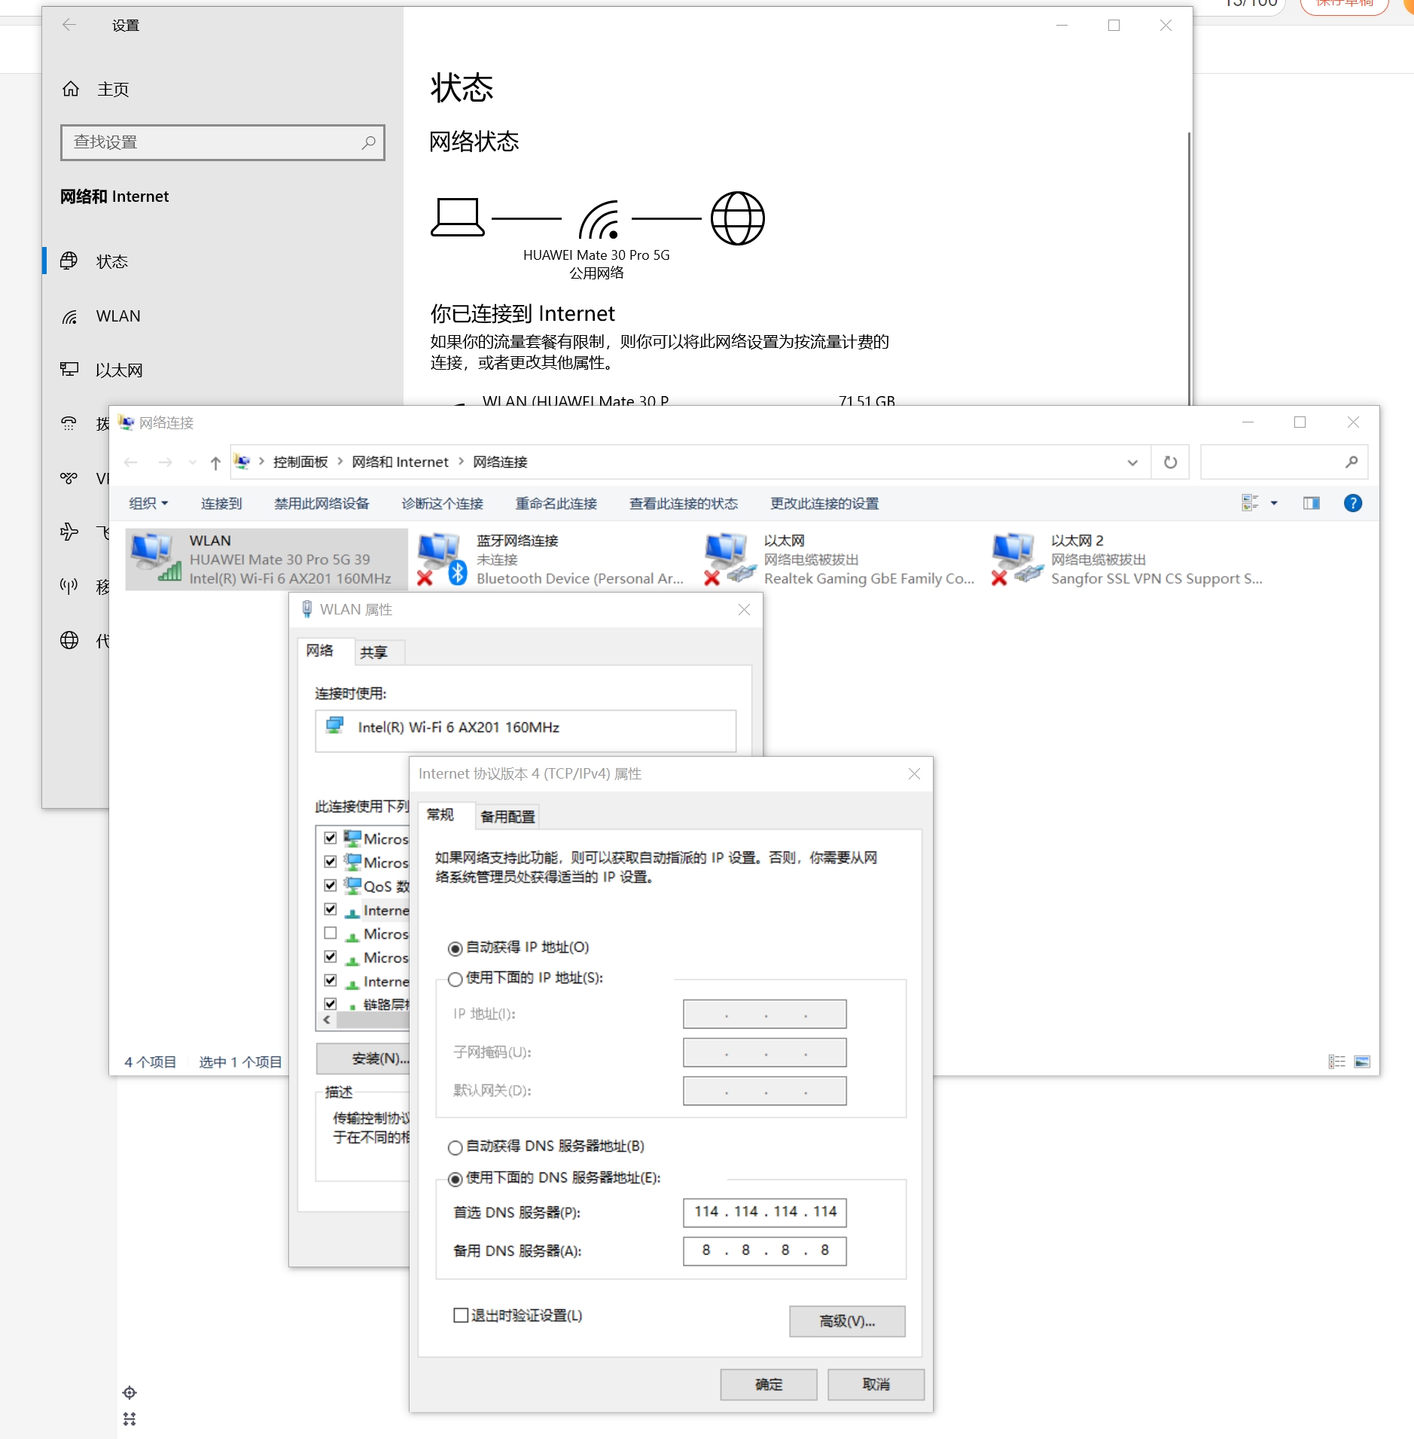Click Rename this connection
1414x1439 pixels.
556,503
